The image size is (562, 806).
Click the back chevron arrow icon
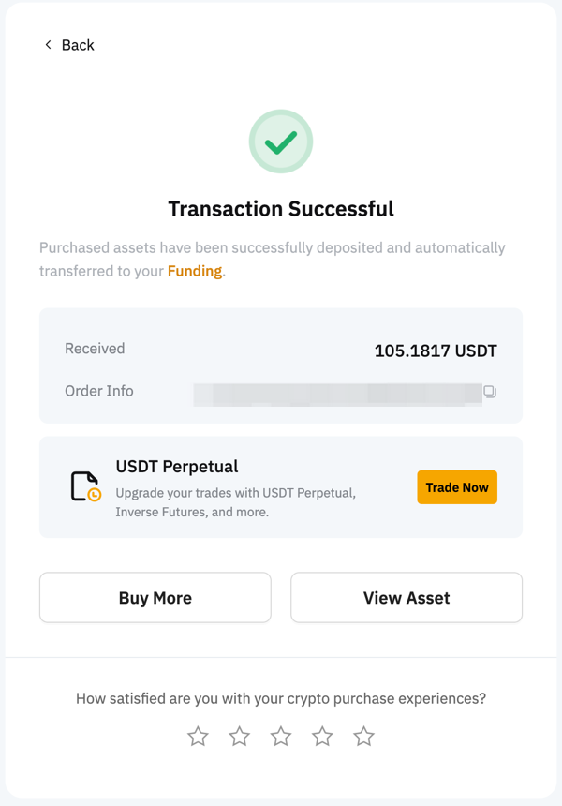[x=48, y=45]
